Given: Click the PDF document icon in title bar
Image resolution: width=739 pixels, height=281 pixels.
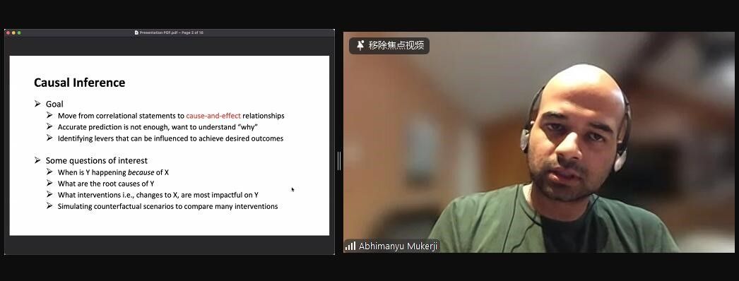Looking at the screenshot, I should [136, 32].
